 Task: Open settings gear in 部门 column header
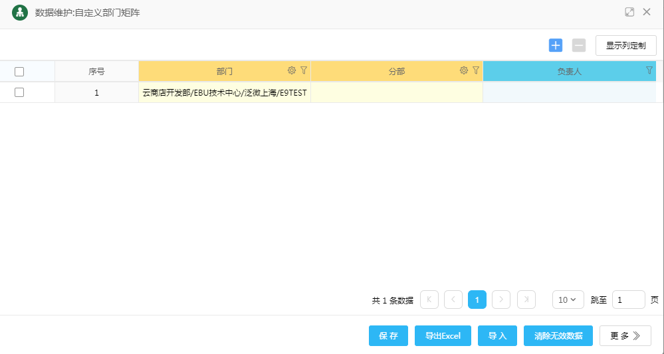point(291,70)
